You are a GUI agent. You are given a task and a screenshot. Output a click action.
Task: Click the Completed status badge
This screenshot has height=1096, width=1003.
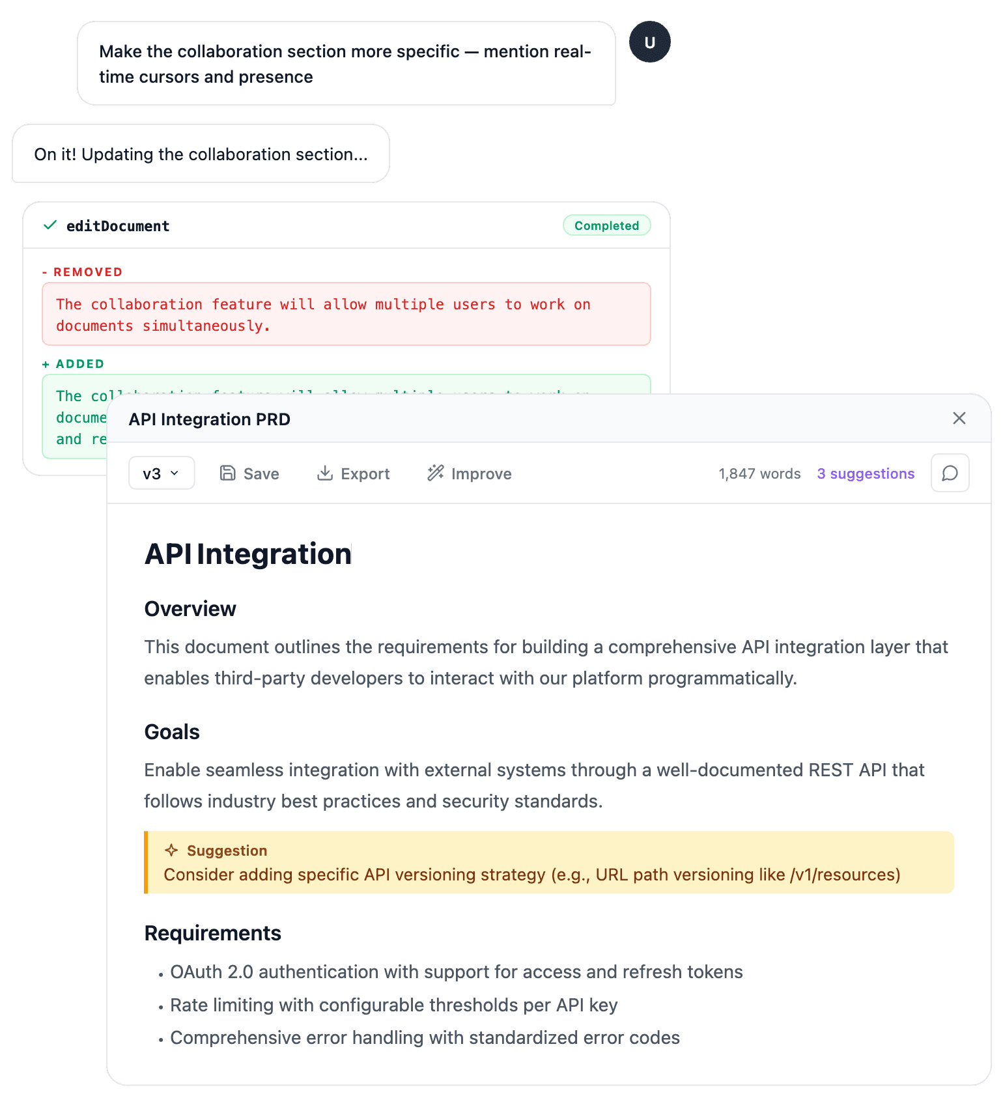[x=606, y=225]
